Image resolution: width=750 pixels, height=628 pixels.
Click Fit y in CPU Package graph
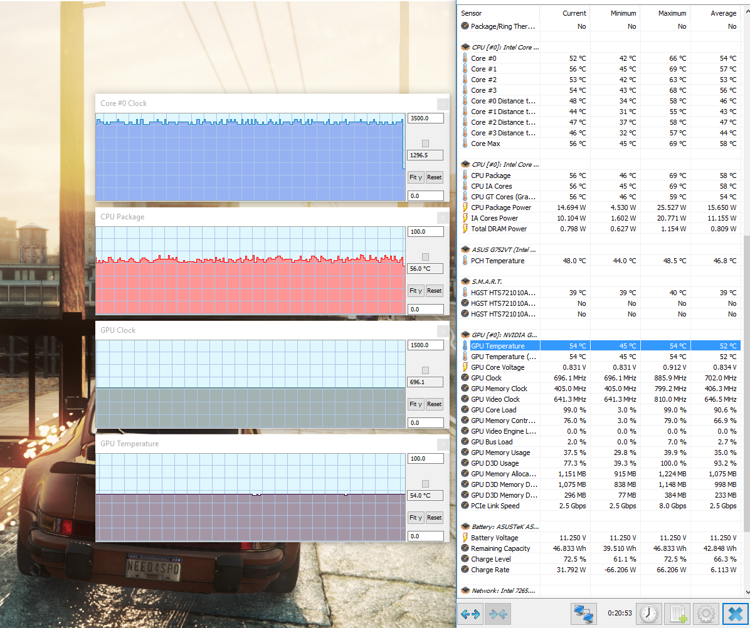pyautogui.click(x=416, y=291)
